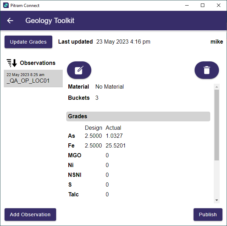Click the Actual column header
Viewport: 227px width, 226px height.
113,128
